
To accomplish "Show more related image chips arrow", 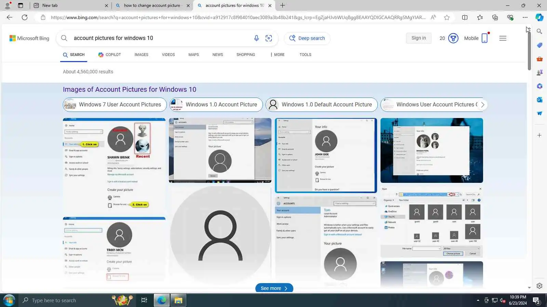I will pyautogui.click(x=483, y=105).
